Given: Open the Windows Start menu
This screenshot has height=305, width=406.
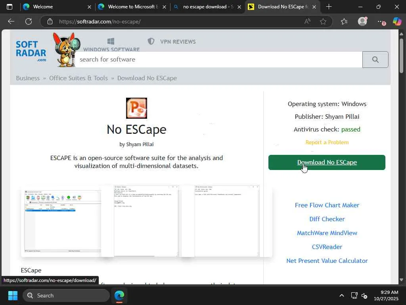Looking at the screenshot, I should point(13,295).
